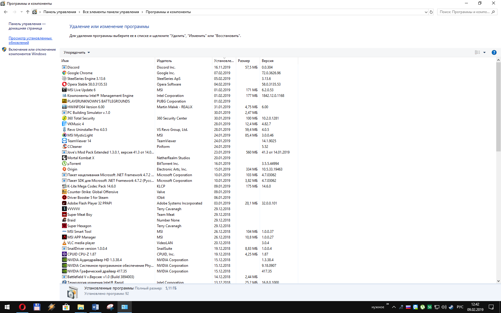Open Microsoft Store from the taskbar
The image size is (501, 313).
(x=66, y=307)
